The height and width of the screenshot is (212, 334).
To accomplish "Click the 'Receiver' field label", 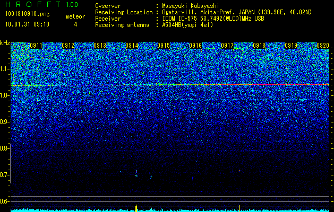I will pos(108,19).
